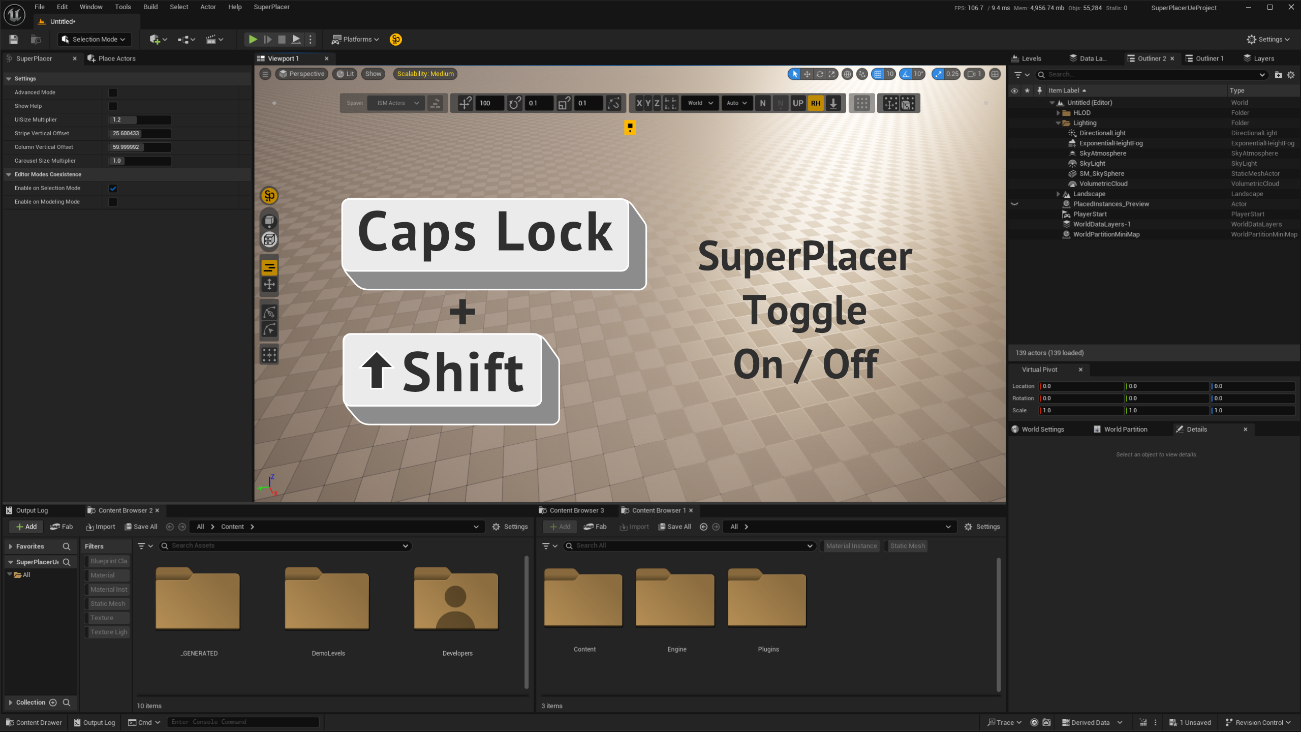Adjust the UISize Multiplier slider

(140, 120)
